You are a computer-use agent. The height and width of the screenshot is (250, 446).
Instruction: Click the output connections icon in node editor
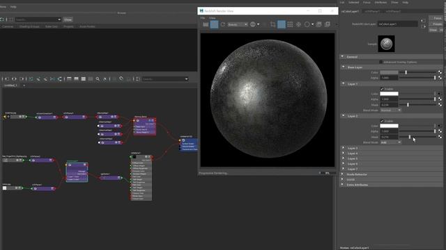[x=22, y=78]
